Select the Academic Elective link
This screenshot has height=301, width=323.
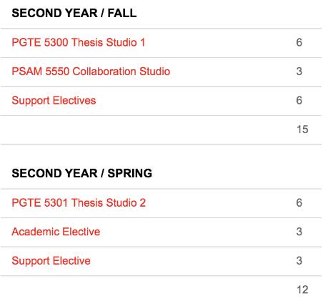point(56,232)
